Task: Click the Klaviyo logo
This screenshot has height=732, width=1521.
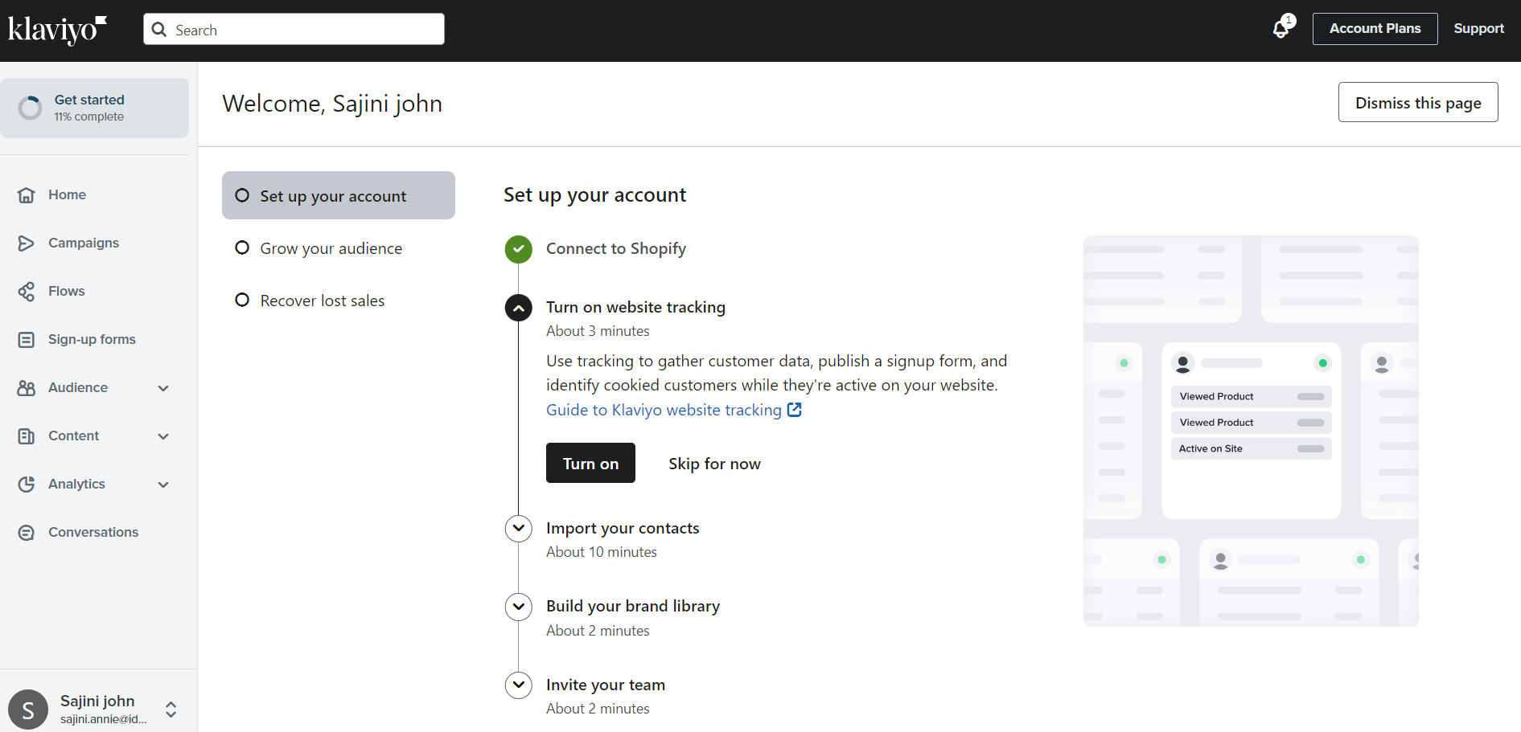Action: pyautogui.click(x=57, y=30)
